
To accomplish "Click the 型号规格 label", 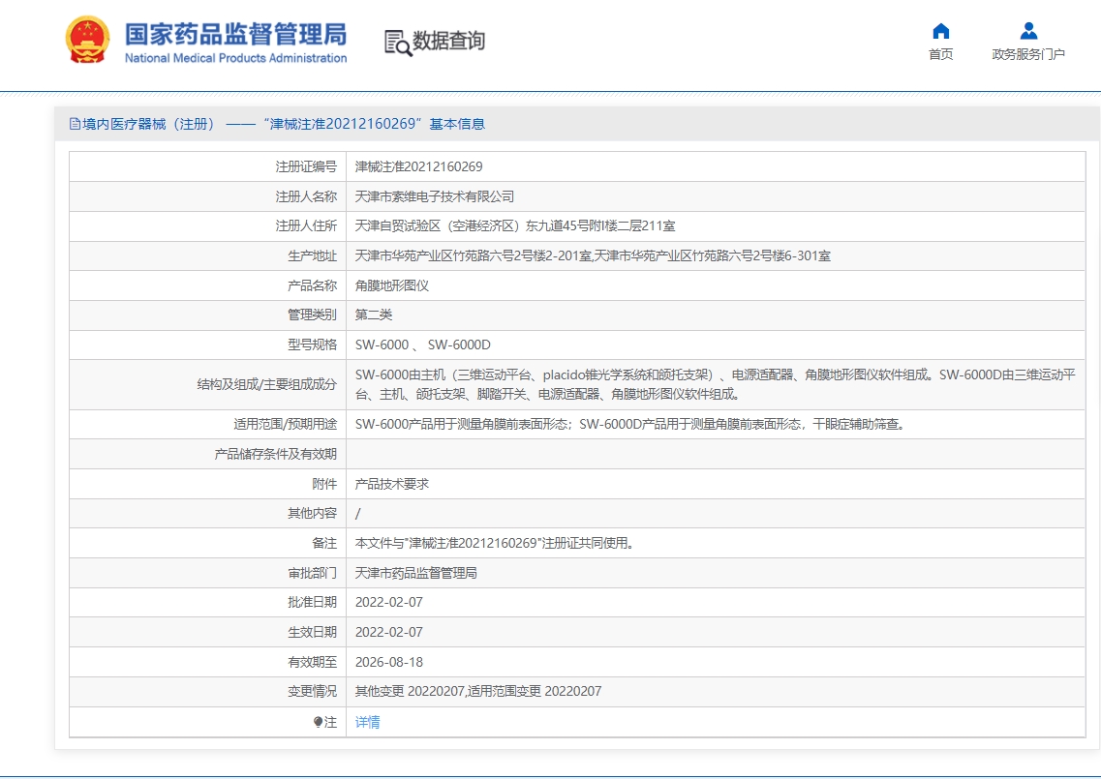I will (x=313, y=345).
